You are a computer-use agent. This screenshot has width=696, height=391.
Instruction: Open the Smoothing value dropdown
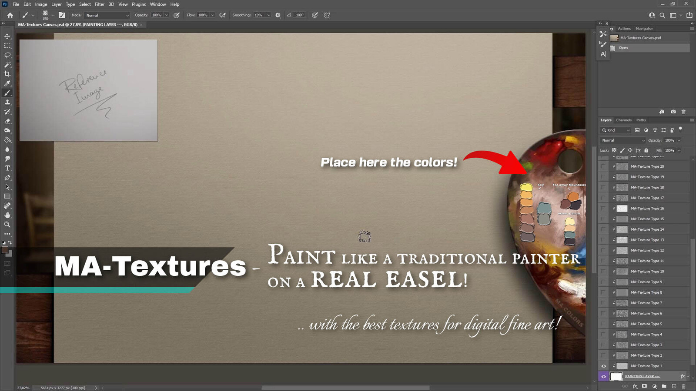[x=268, y=15]
